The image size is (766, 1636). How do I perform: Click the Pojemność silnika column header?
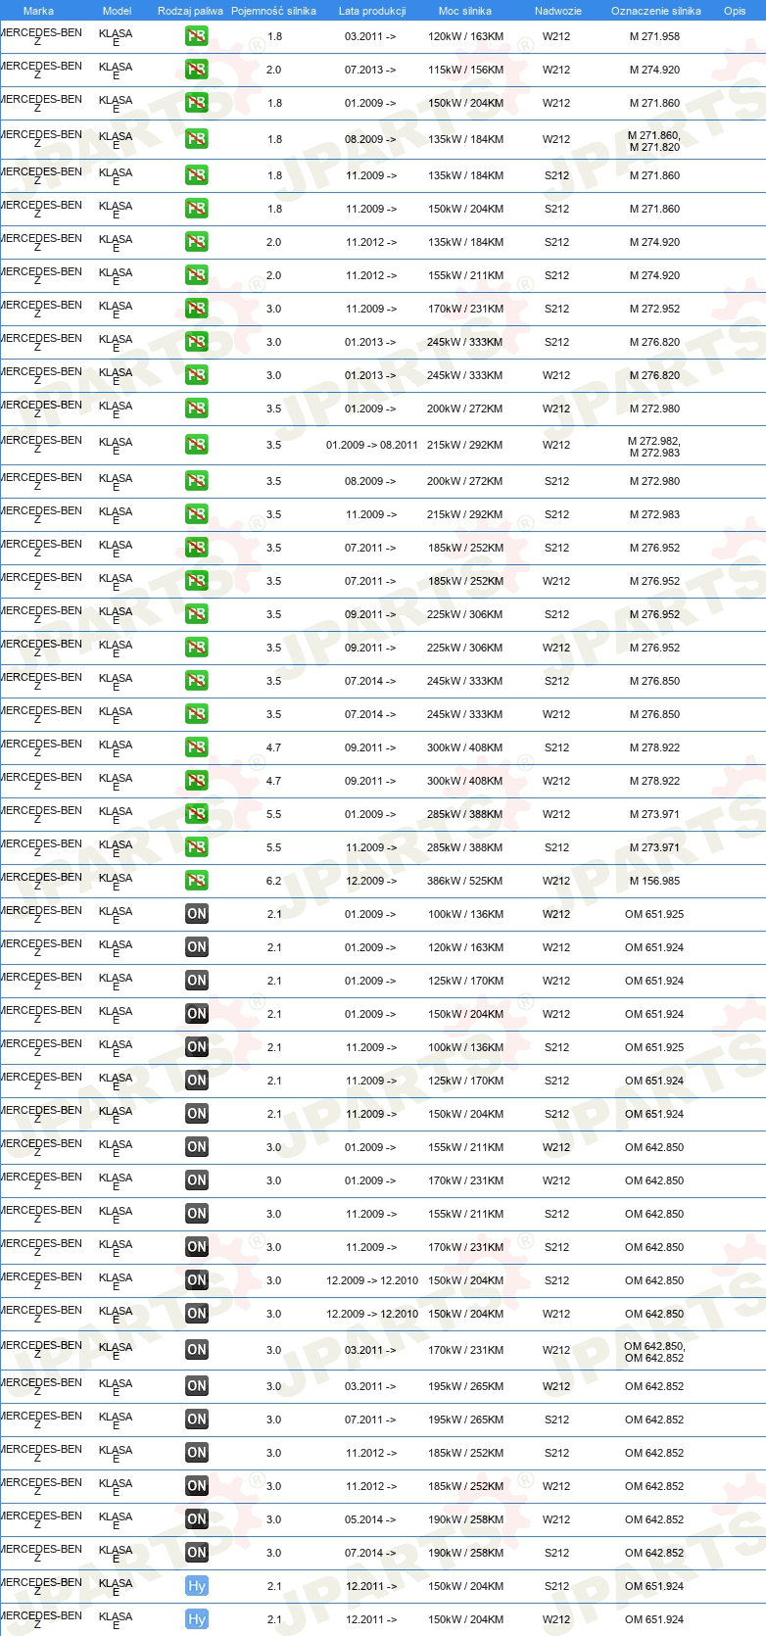tap(273, 11)
